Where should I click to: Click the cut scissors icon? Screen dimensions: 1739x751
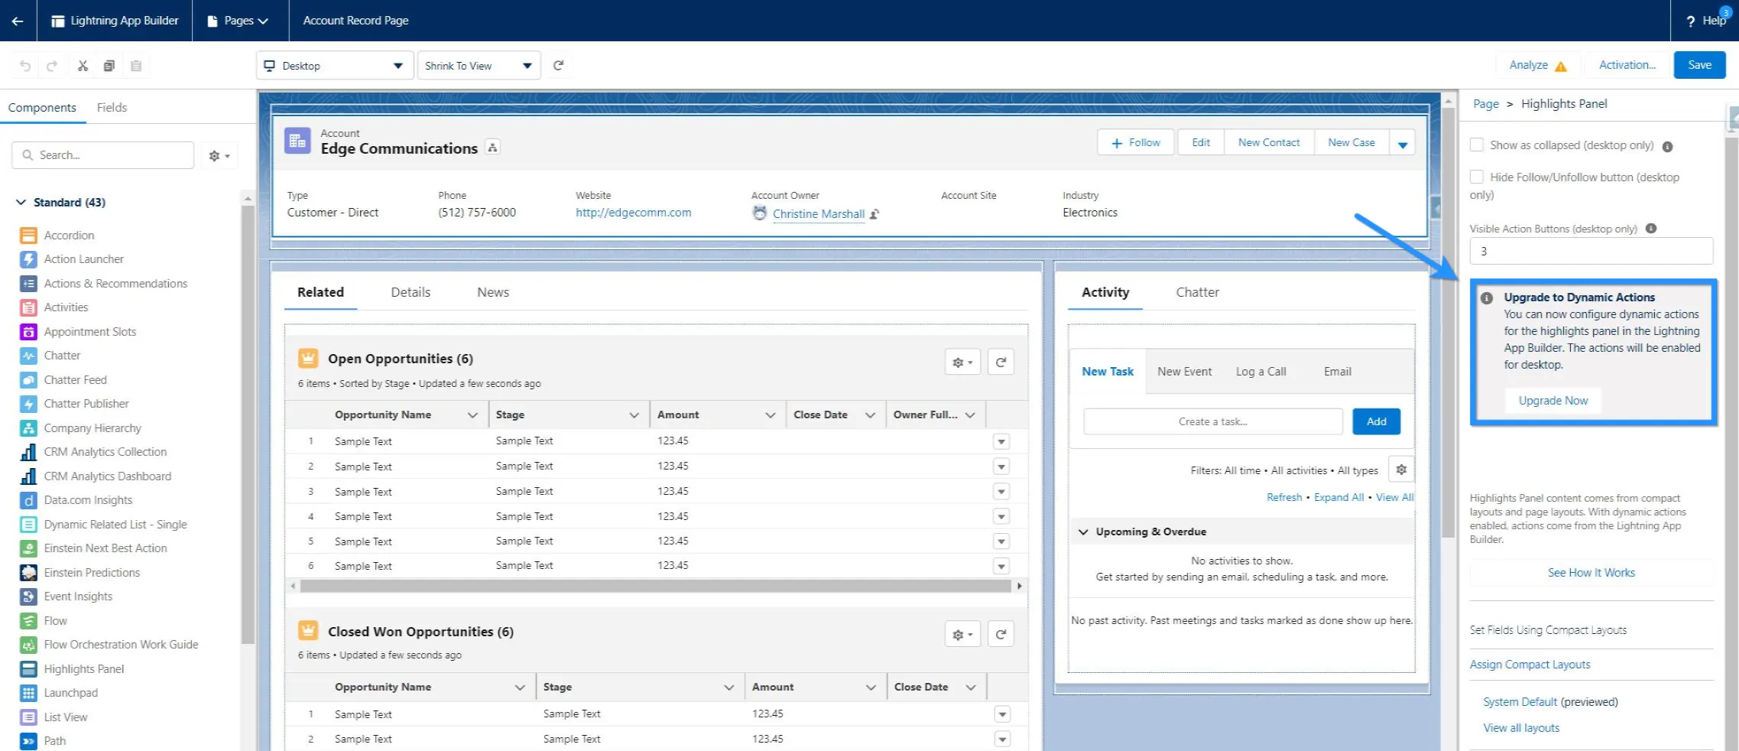click(x=83, y=66)
